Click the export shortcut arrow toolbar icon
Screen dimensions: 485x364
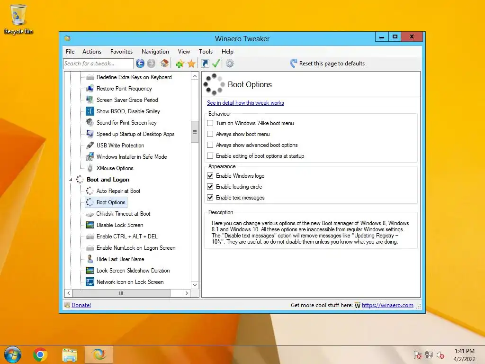pos(205,64)
